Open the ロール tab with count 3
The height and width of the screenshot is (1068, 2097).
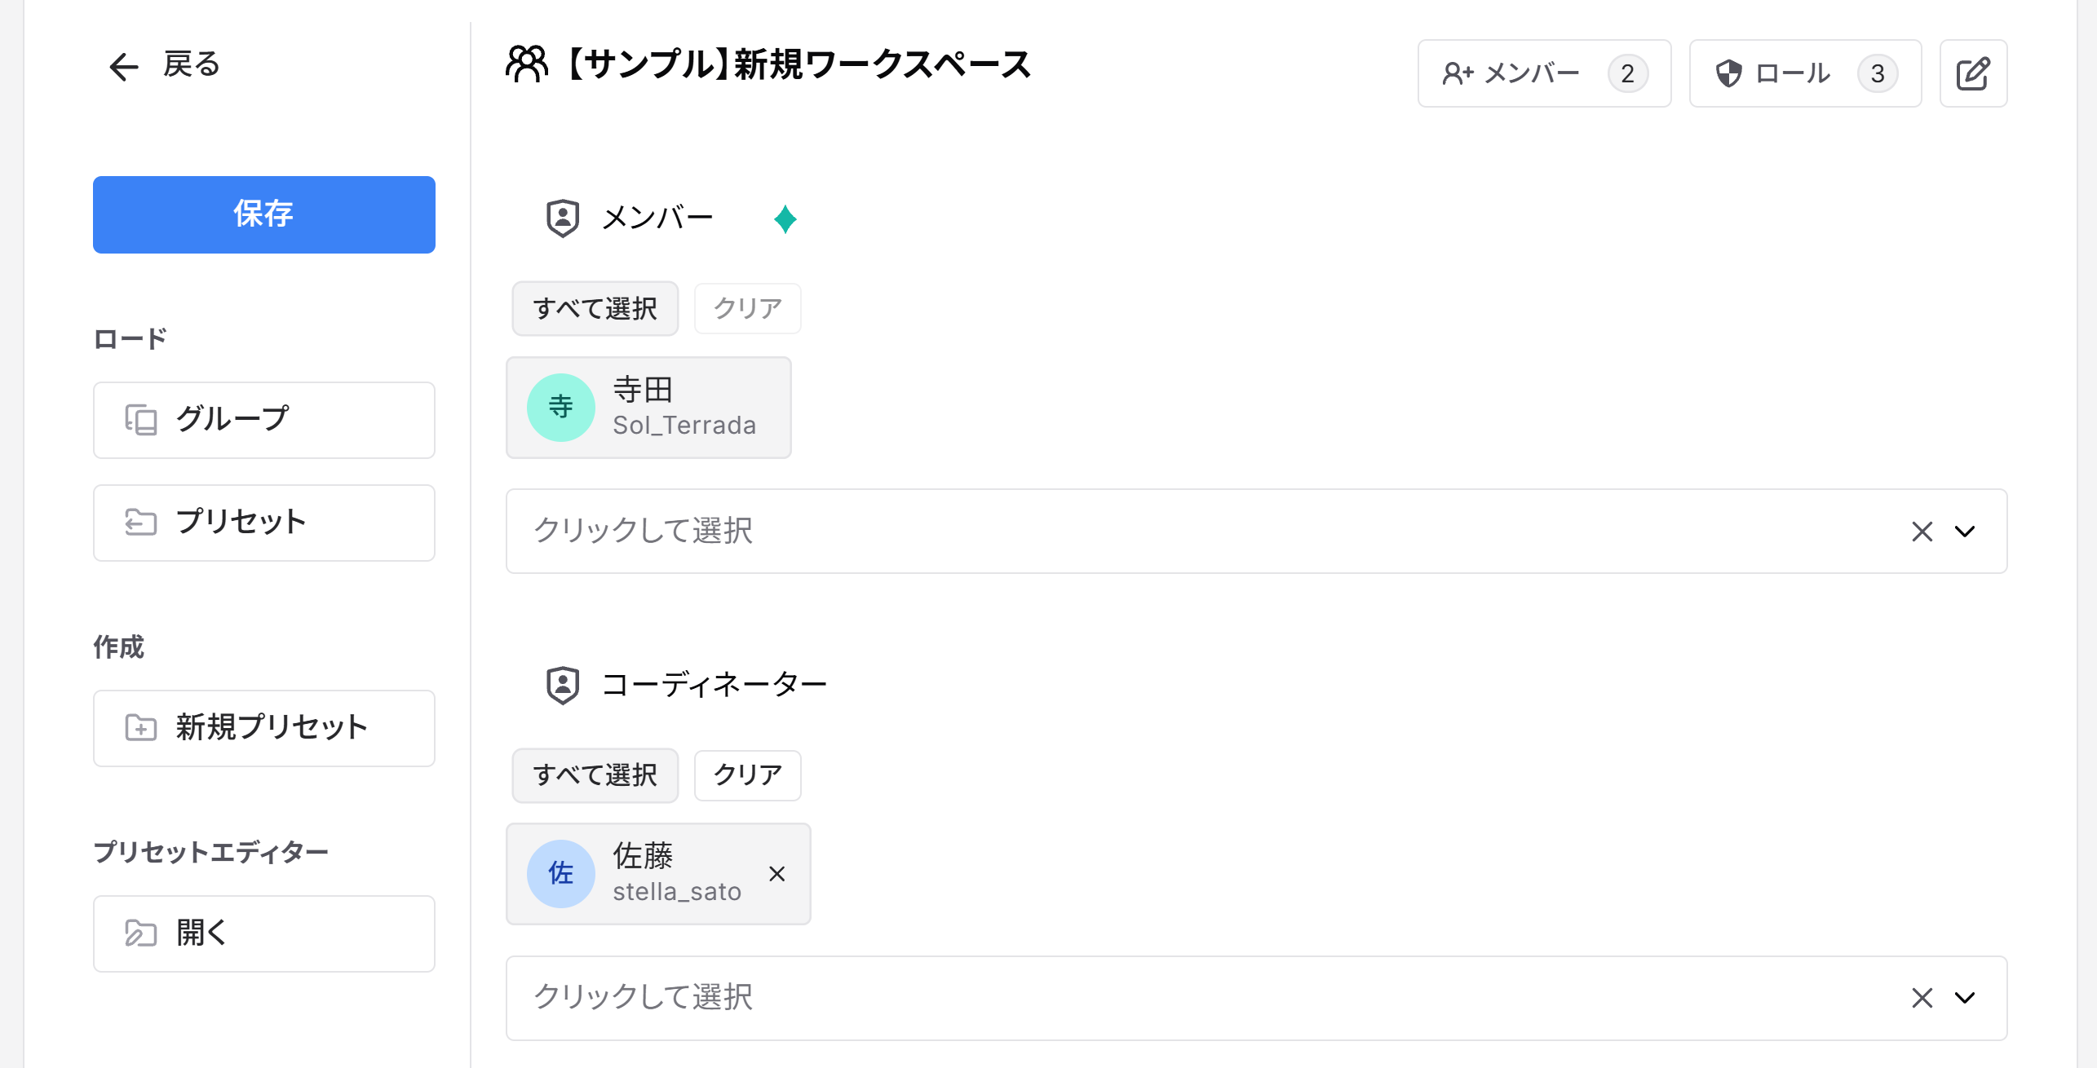(1804, 73)
